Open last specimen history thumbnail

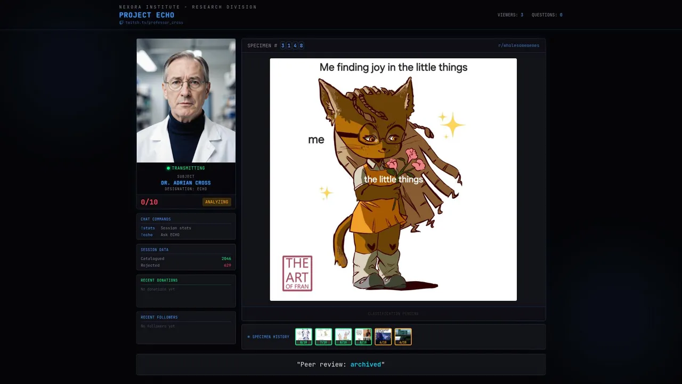click(403, 337)
